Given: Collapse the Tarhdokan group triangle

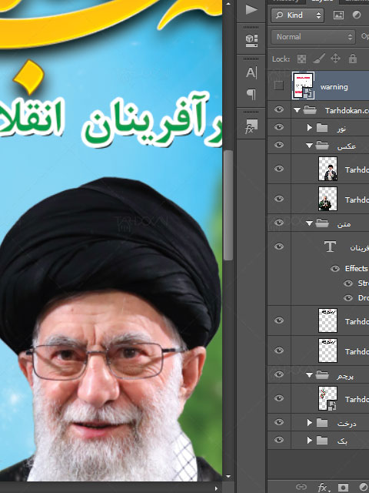Looking at the screenshot, I should (297, 110).
